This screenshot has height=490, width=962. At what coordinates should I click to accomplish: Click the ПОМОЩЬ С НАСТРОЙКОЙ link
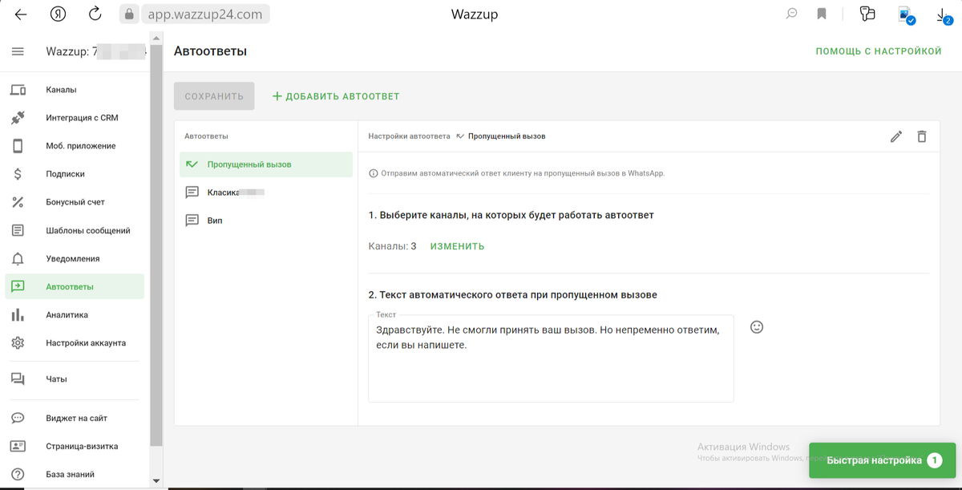pos(878,50)
